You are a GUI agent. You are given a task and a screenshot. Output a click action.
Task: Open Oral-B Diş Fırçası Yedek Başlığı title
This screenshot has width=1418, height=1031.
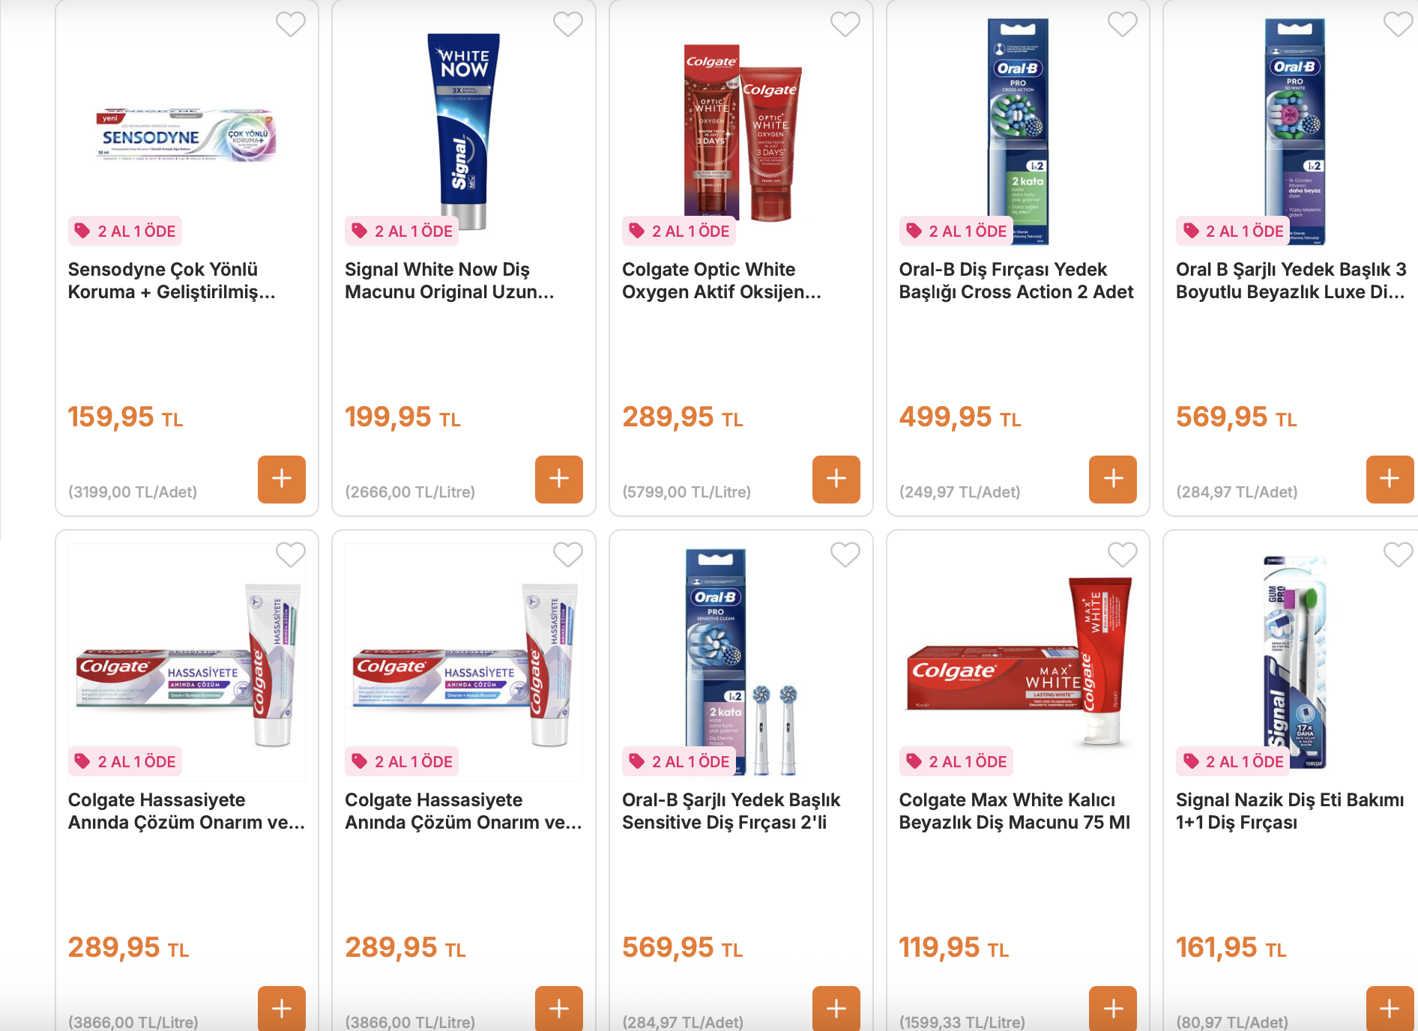pyautogui.click(x=1016, y=280)
